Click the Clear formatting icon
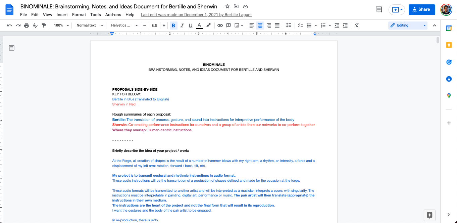Viewport: 457px width, 223px height. [x=357, y=26]
